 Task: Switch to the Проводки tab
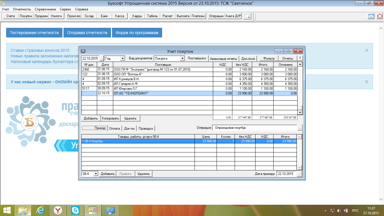pyautogui.click(x=146, y=128)
